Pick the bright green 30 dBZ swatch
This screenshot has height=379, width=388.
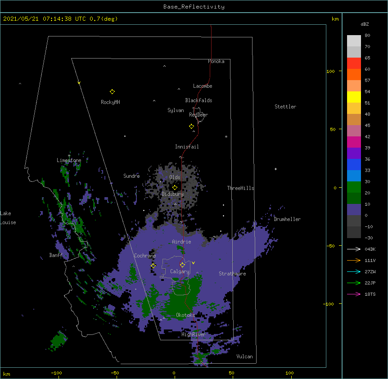(354, 187)
